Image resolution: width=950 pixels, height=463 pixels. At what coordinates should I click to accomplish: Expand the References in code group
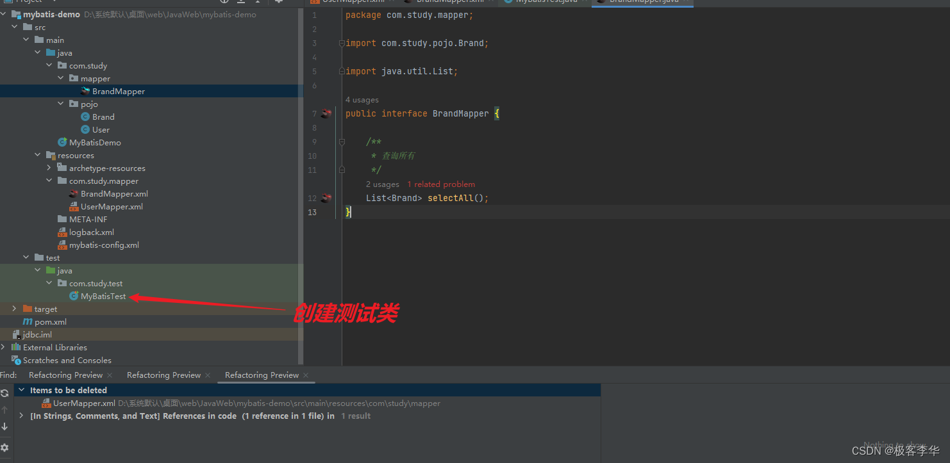[21, 416]
